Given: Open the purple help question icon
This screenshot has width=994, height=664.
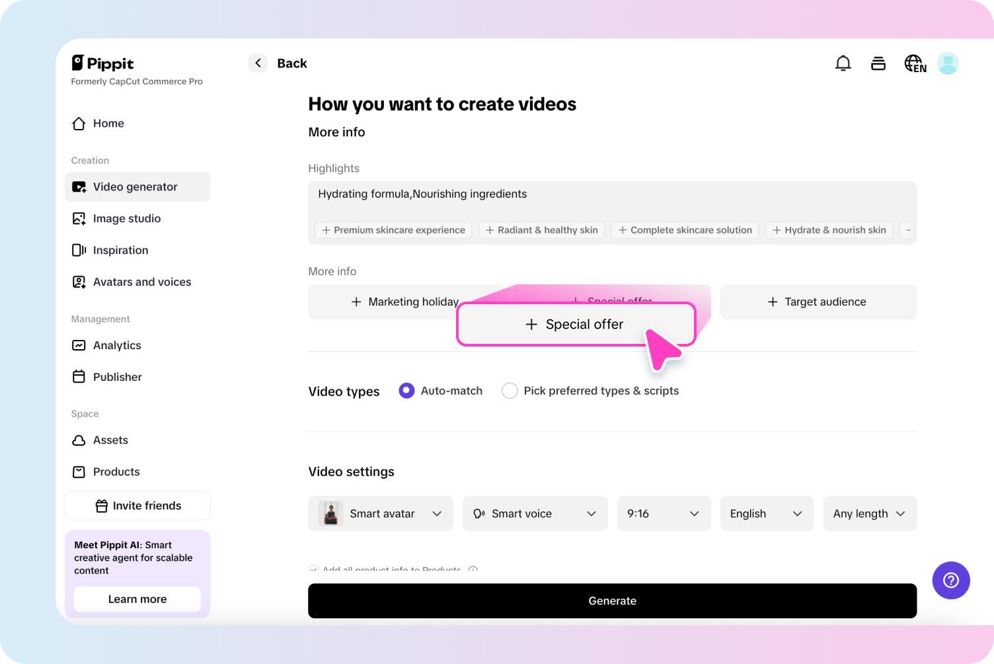Looking at the screenshot, I should (950, 580).
